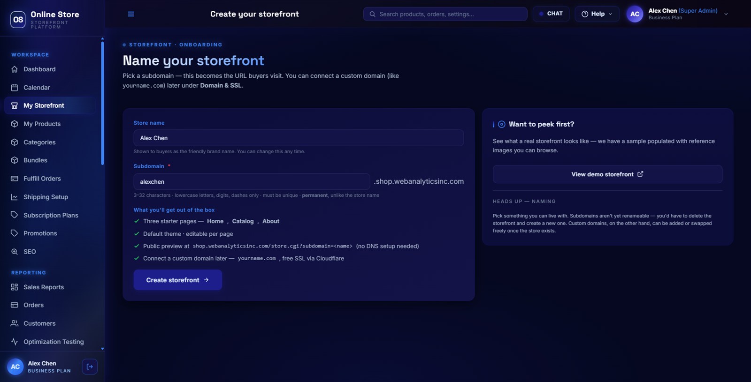The width and height of the screenshot is (751, 382).
Task: Click the Promotions tag icon
Action: click(x=15, y=233)
